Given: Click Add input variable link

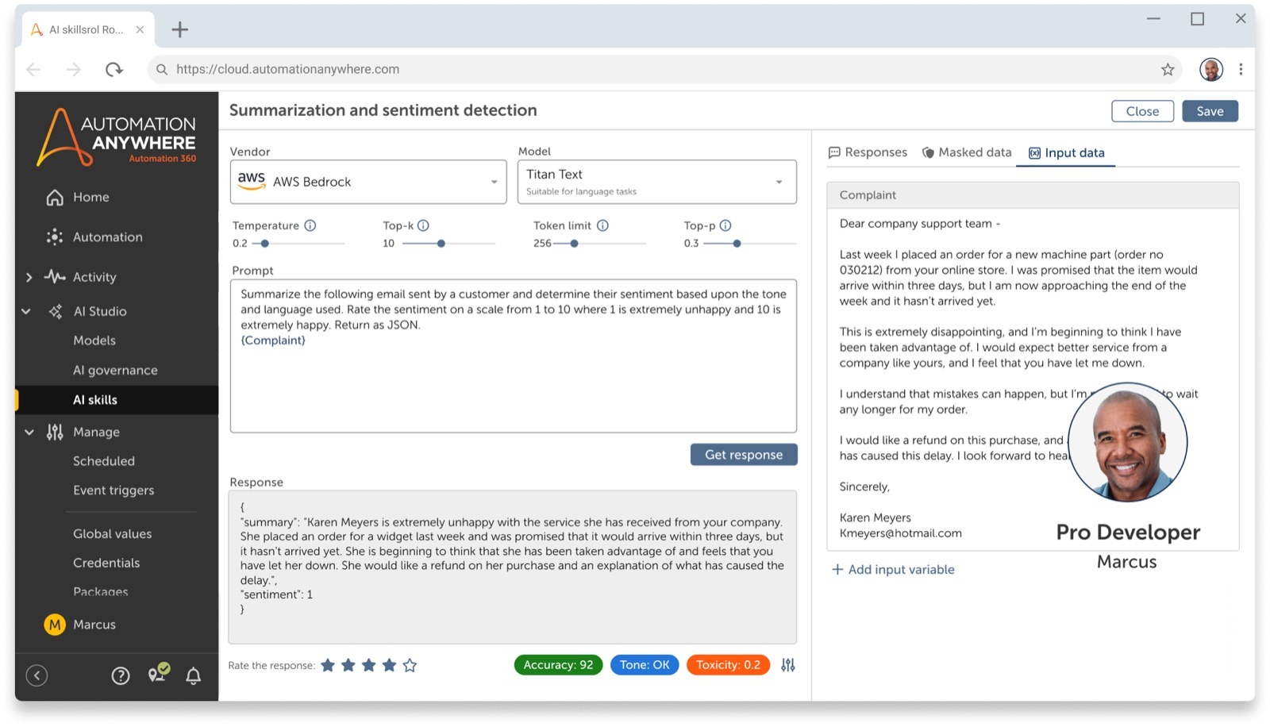Looking at the screenshot, I should tap(893, 570).
